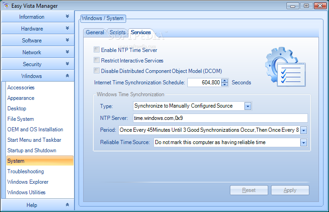Open Desktop settings item
The height and width of the screenshot is (212, 329).
[x=17, y=109]
